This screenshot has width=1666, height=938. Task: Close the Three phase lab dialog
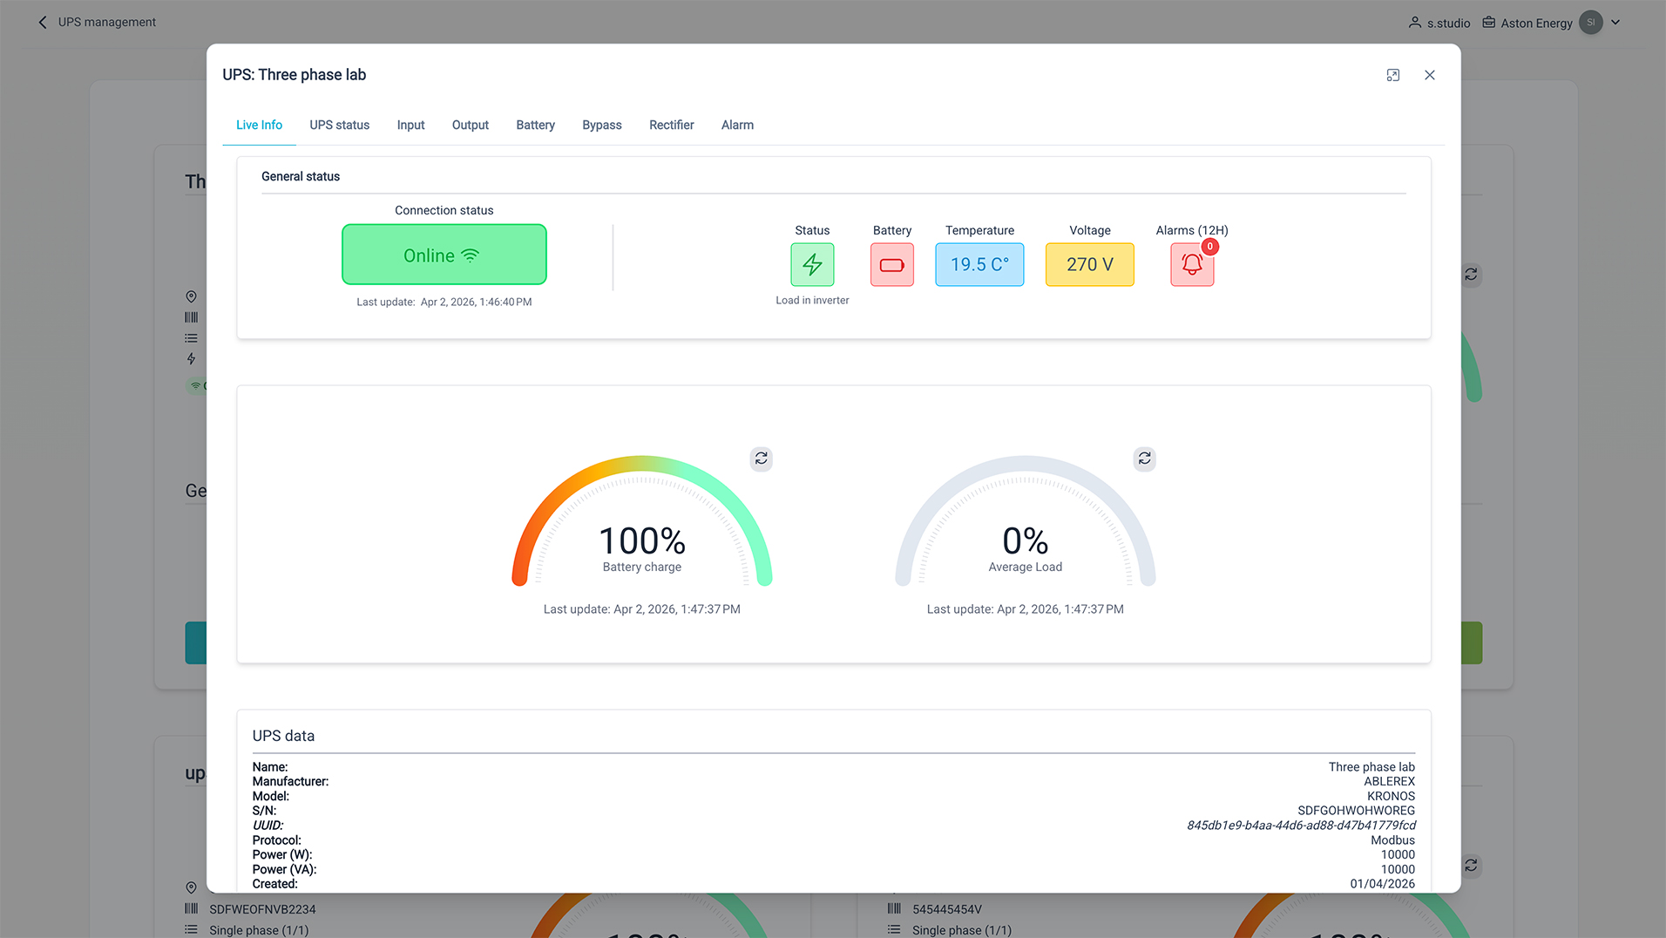click(x=1429, y=75)
